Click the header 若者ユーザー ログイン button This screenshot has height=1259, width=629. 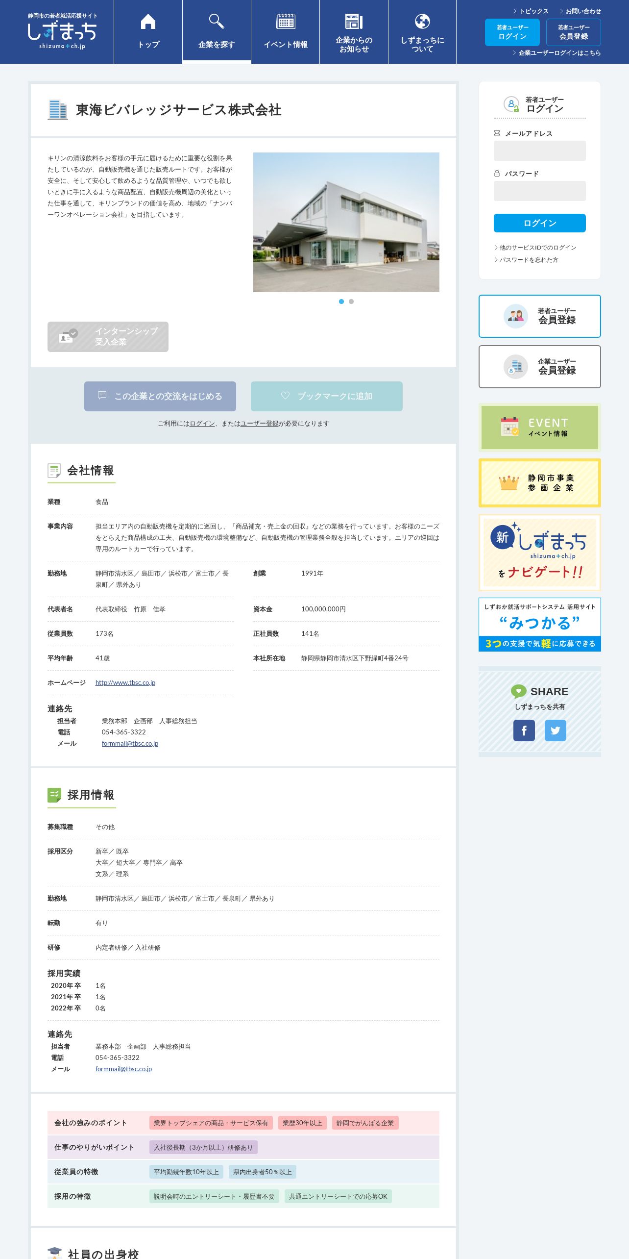coord(512,32)
